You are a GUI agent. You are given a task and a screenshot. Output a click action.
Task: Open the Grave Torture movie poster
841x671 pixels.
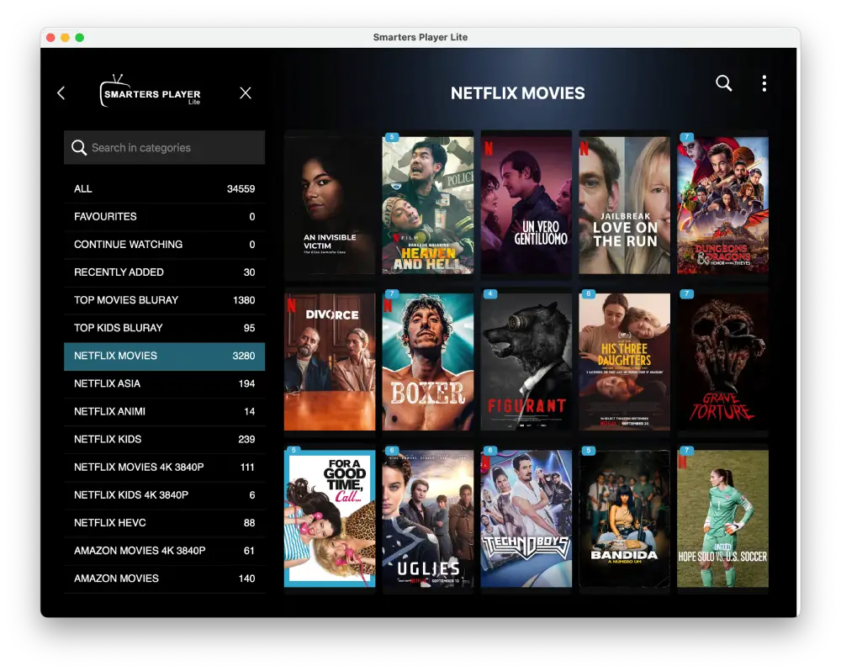(x=722, y=362)
